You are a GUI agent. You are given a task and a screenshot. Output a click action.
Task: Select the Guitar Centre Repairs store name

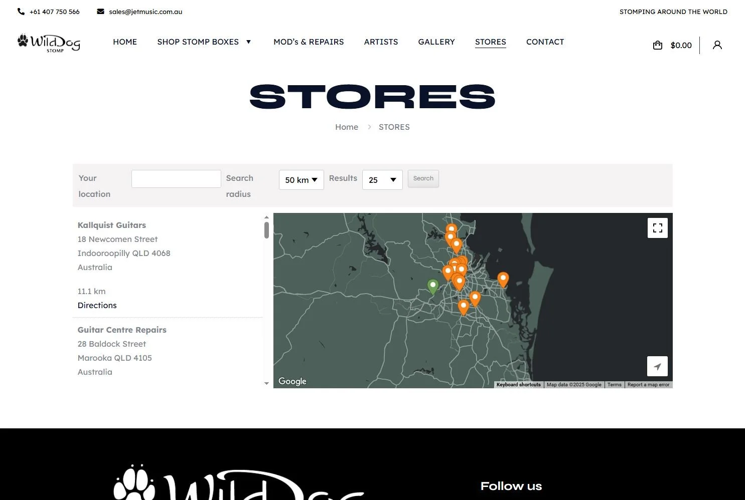coord(122,330)
